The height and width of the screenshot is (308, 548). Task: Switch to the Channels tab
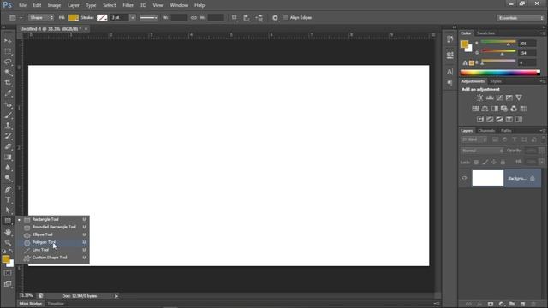(x=486, y=131)
